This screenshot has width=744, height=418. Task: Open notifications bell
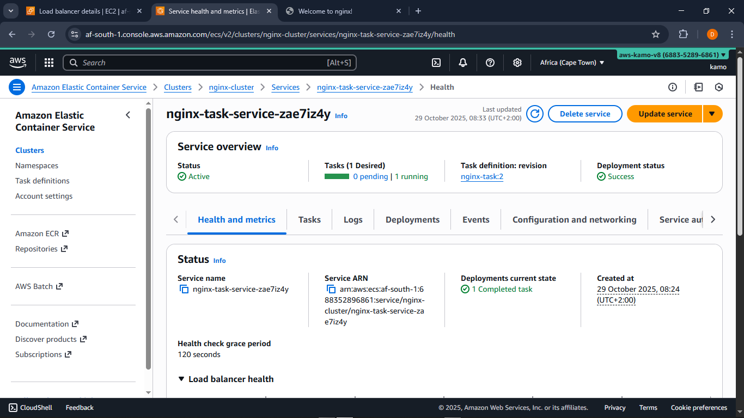[462, 63]
